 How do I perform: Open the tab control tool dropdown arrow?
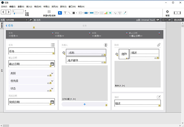click(x=99, y=13)
